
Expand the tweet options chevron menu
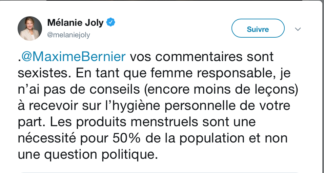(298, 29)
